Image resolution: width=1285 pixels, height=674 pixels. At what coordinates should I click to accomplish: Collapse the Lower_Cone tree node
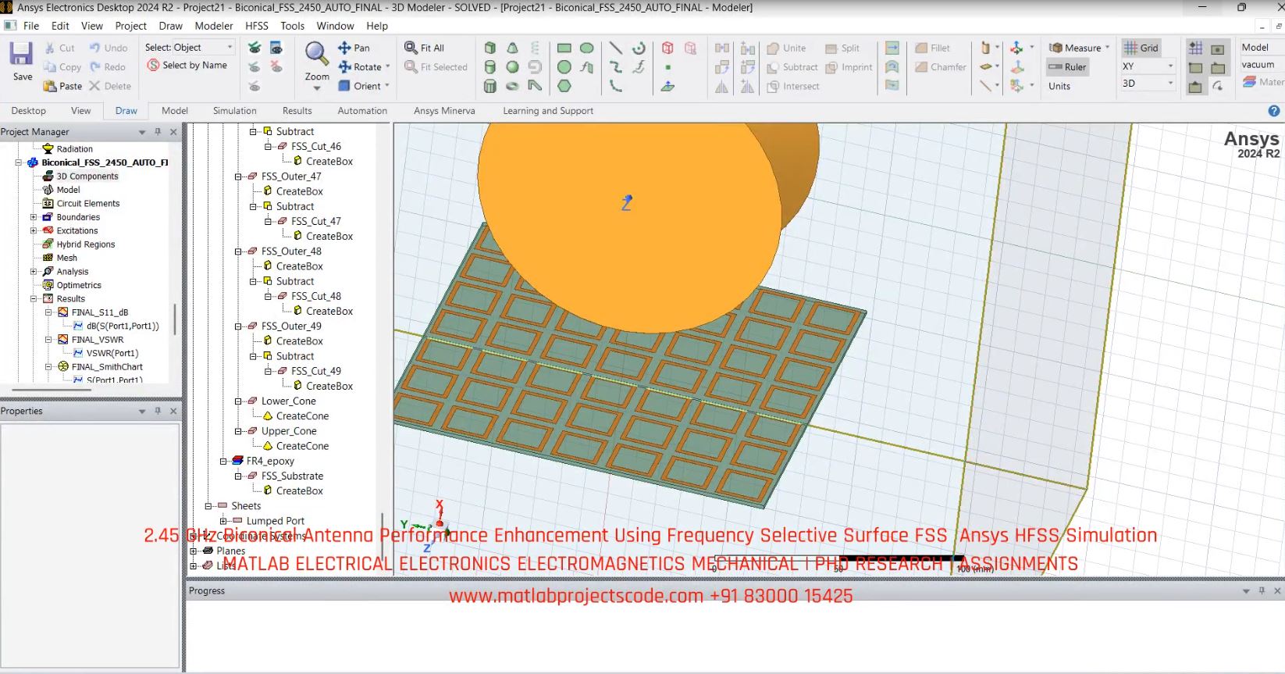238,401
